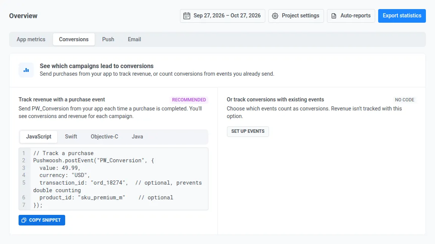435x244 pixels.
Task: Click the gear icon for Project settings
Action: (275, 16)
